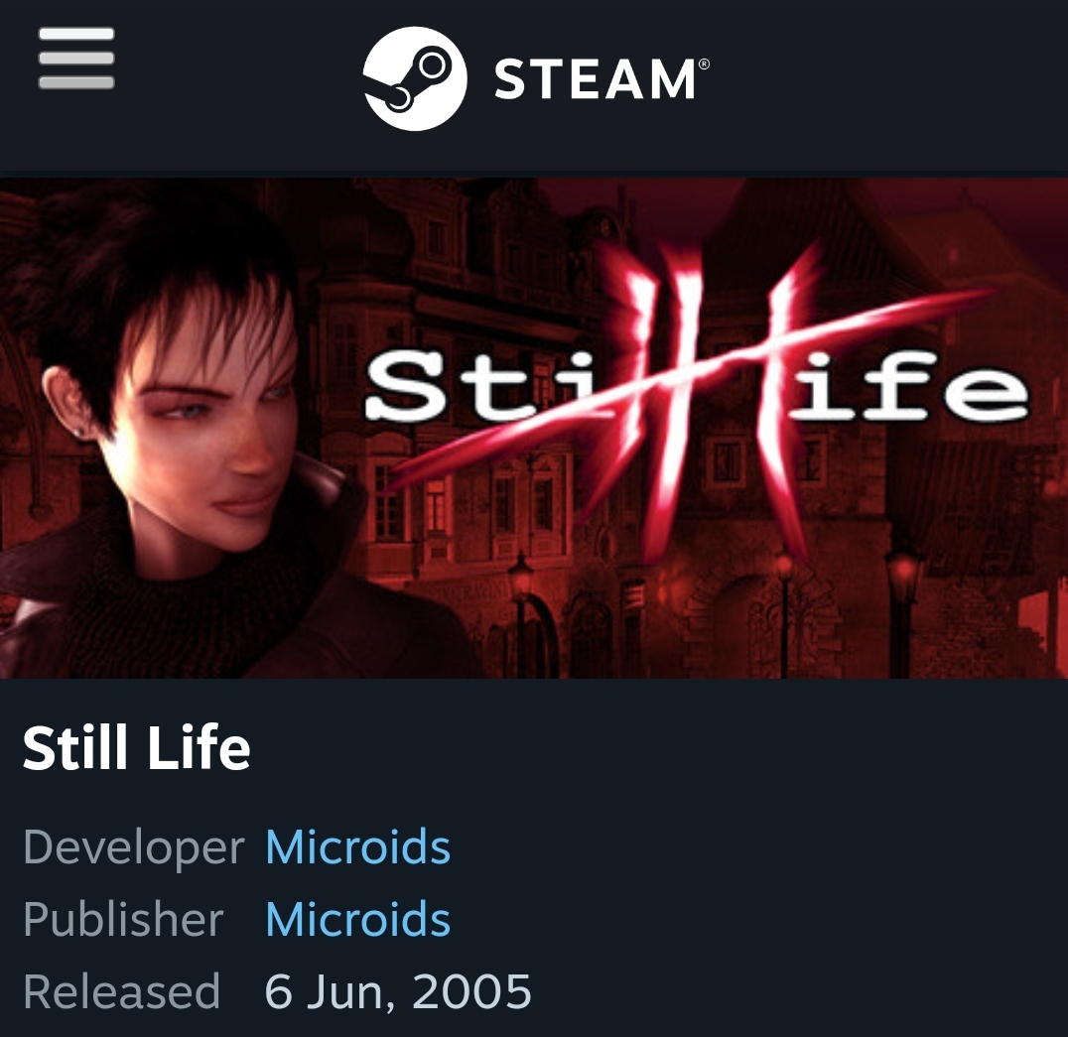Click the Developer label
This screenshot has height=1037, width=1068.
(x=133, y=847)
